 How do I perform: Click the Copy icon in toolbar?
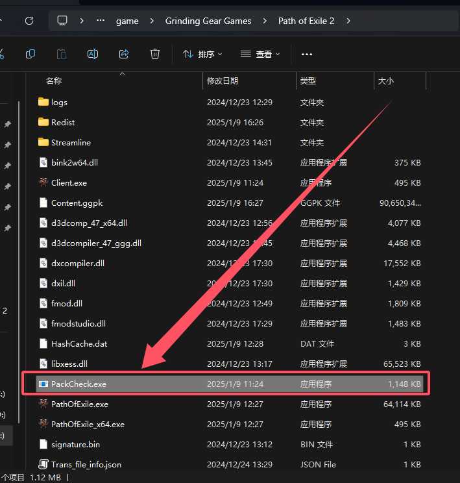coord(30,55)
